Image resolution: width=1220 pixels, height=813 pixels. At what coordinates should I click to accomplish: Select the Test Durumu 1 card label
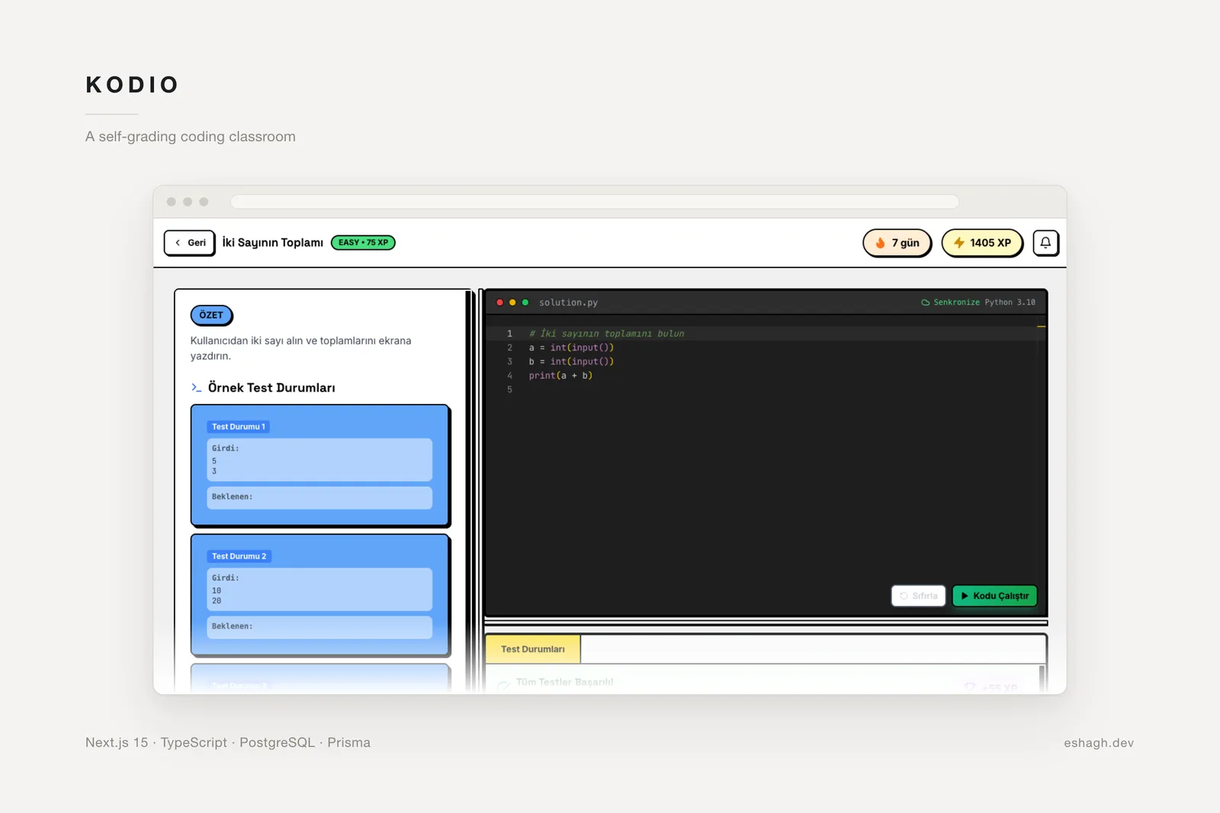click(239, 427)
